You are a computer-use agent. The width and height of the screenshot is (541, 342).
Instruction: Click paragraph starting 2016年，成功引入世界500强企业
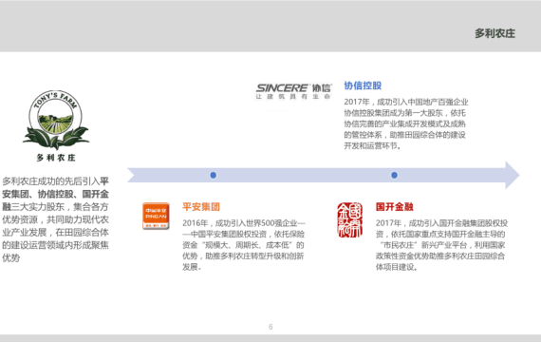pyautogui.click(x=244, y=245)
